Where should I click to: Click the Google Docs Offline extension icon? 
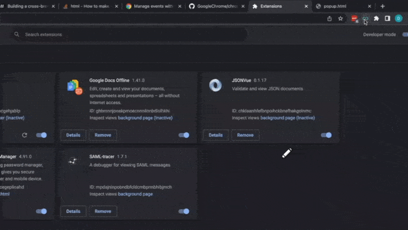pyautogui.click(x=74, y=86)
